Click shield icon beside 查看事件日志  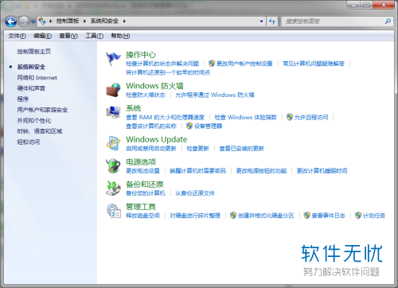pos(306,216)
